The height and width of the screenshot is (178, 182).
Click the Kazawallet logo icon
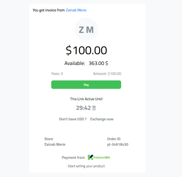(91, 158)
